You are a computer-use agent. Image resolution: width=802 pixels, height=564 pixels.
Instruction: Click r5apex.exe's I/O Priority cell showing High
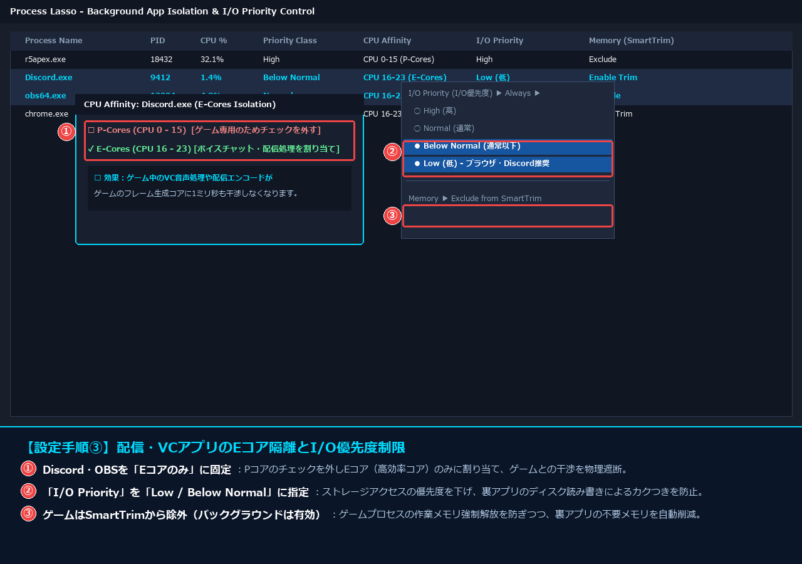click(x=484, y=60)
